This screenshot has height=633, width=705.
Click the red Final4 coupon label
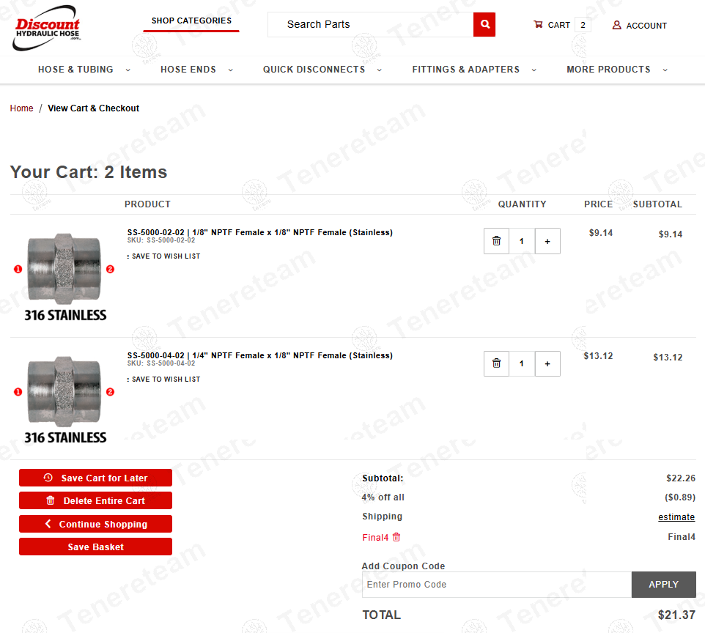(x=375, y=538)
